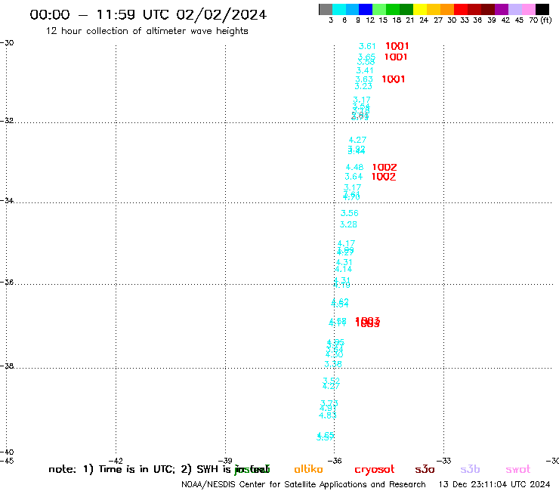Click the longitude axis label '-42'
559x491 pixels.
pos(116,461)
